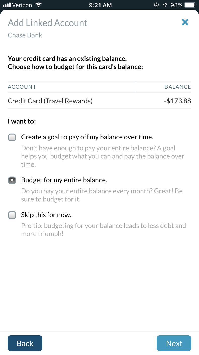The image size is (199, 355).
Task: Choose the 'Skip this for now' label
Action: [46, 215]
